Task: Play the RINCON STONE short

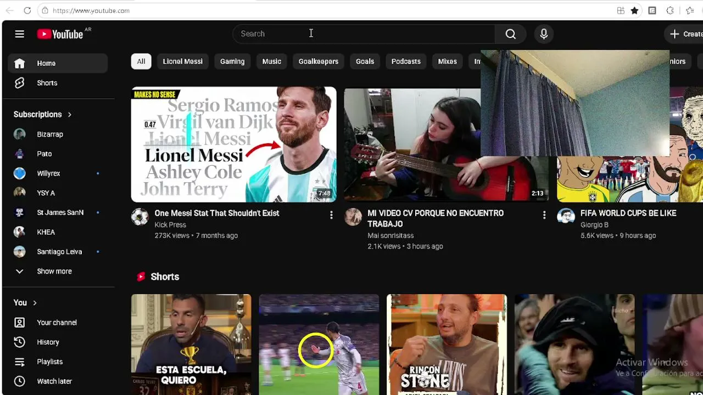Action: click(447, 345)
